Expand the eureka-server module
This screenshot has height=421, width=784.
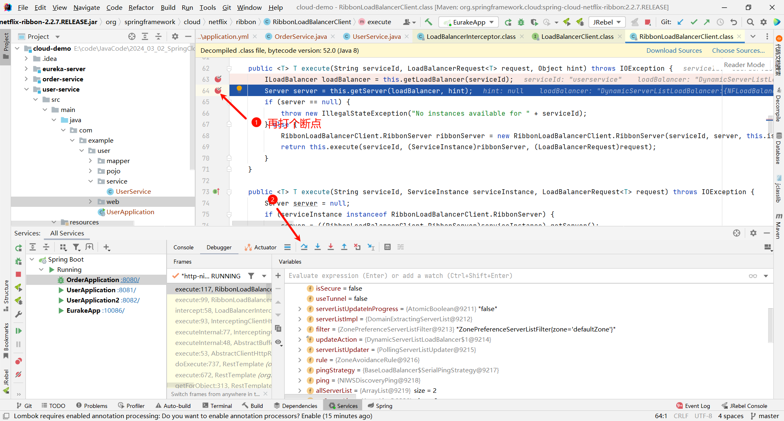[27, 69]
